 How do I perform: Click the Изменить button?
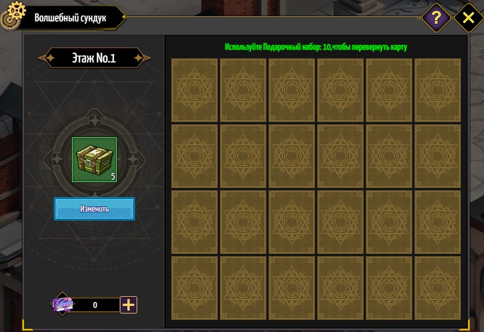coord(94,209)
